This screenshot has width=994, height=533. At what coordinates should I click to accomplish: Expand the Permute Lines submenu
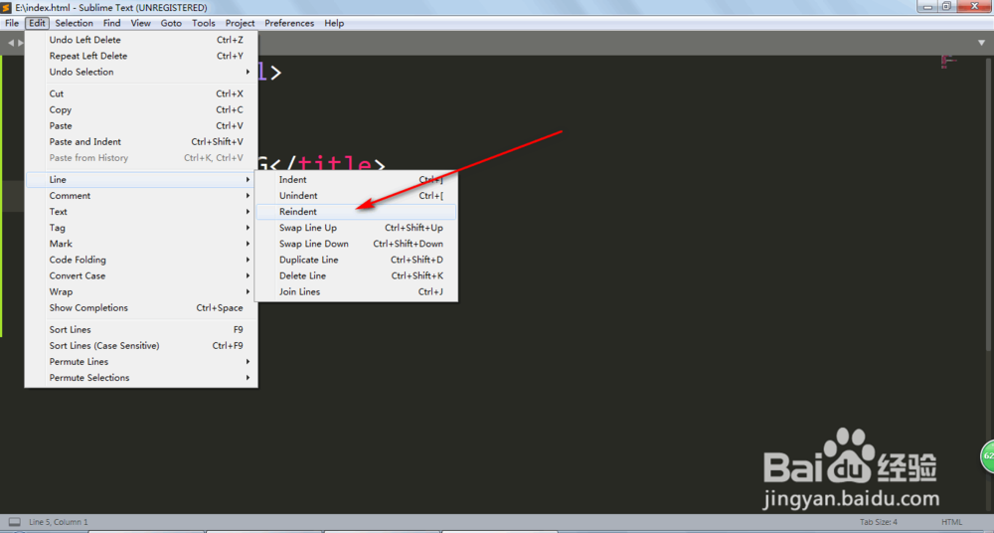(141, 362)
